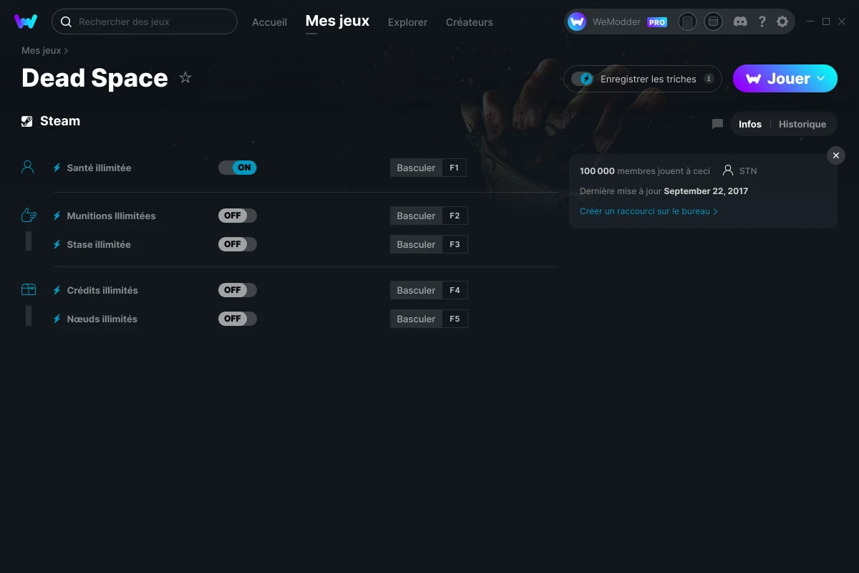This screenshot has width=859, height=573.
Task: Toggle Enregistrer les triches switch
Action: click(x=582, y=79)
